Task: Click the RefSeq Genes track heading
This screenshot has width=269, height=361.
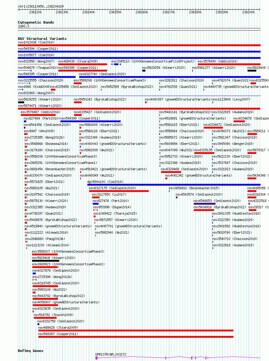Action: pos(31,351)
